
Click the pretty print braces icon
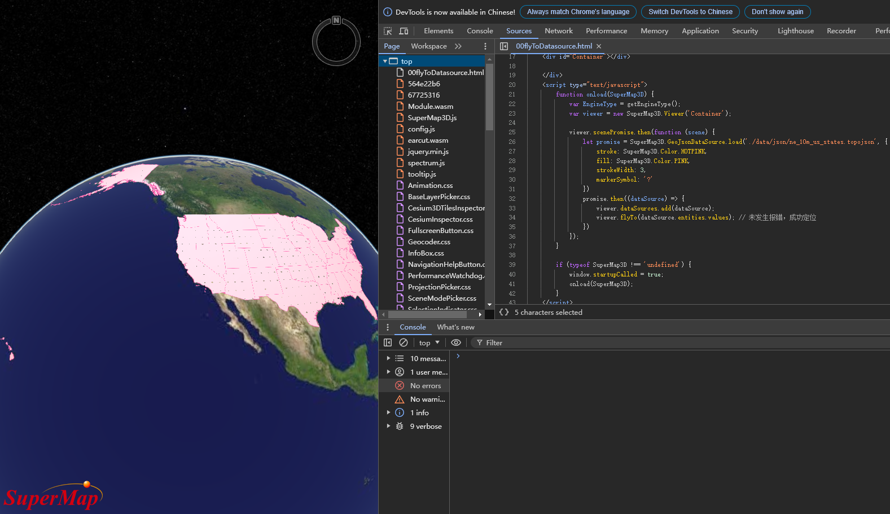[504, 312]
